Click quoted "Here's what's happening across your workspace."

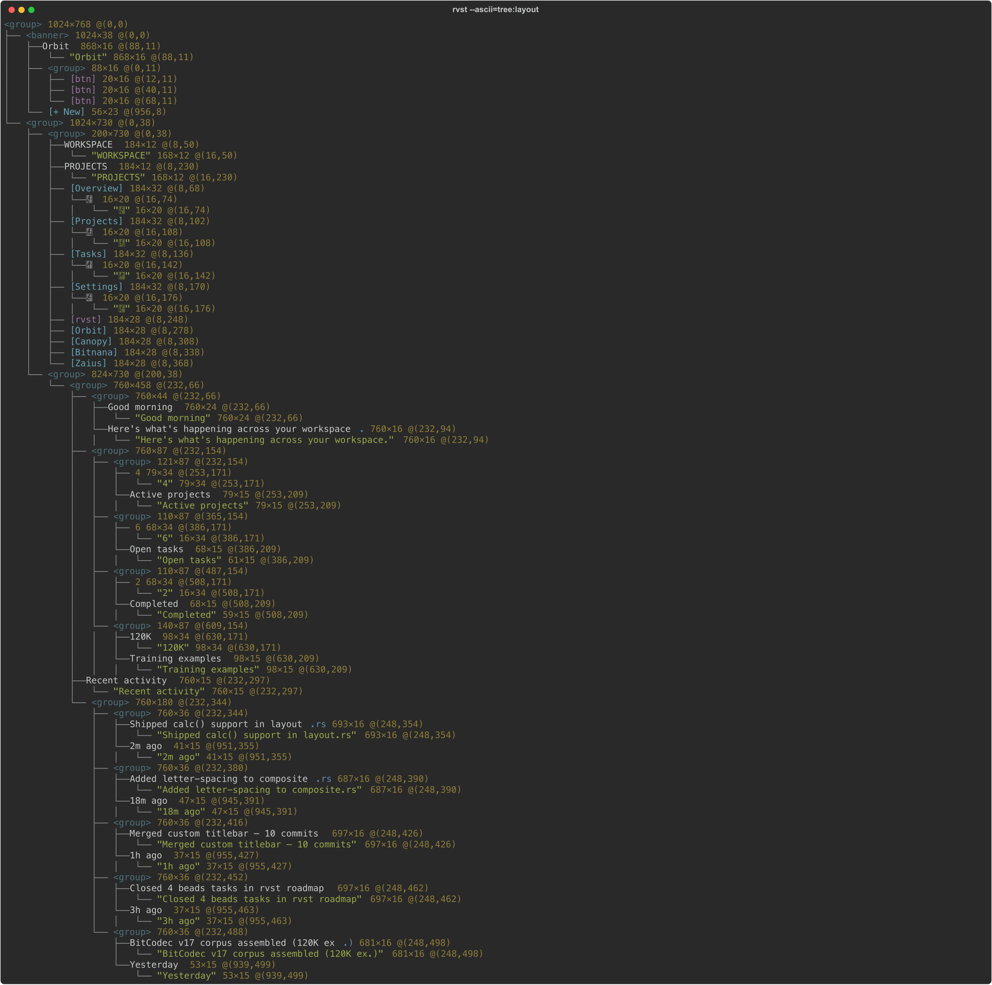click(x=264, y=440)
